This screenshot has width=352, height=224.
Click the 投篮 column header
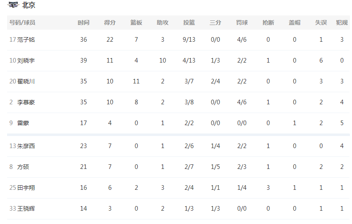(x=189, y=23)
